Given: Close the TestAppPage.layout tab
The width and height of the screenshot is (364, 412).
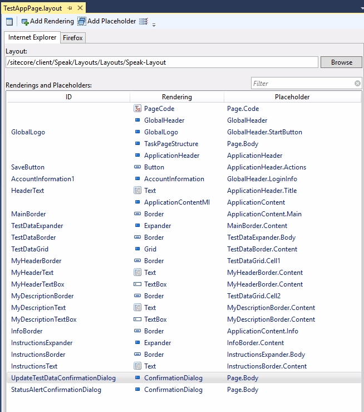Looking at the screenshot, I should [80, 8].
